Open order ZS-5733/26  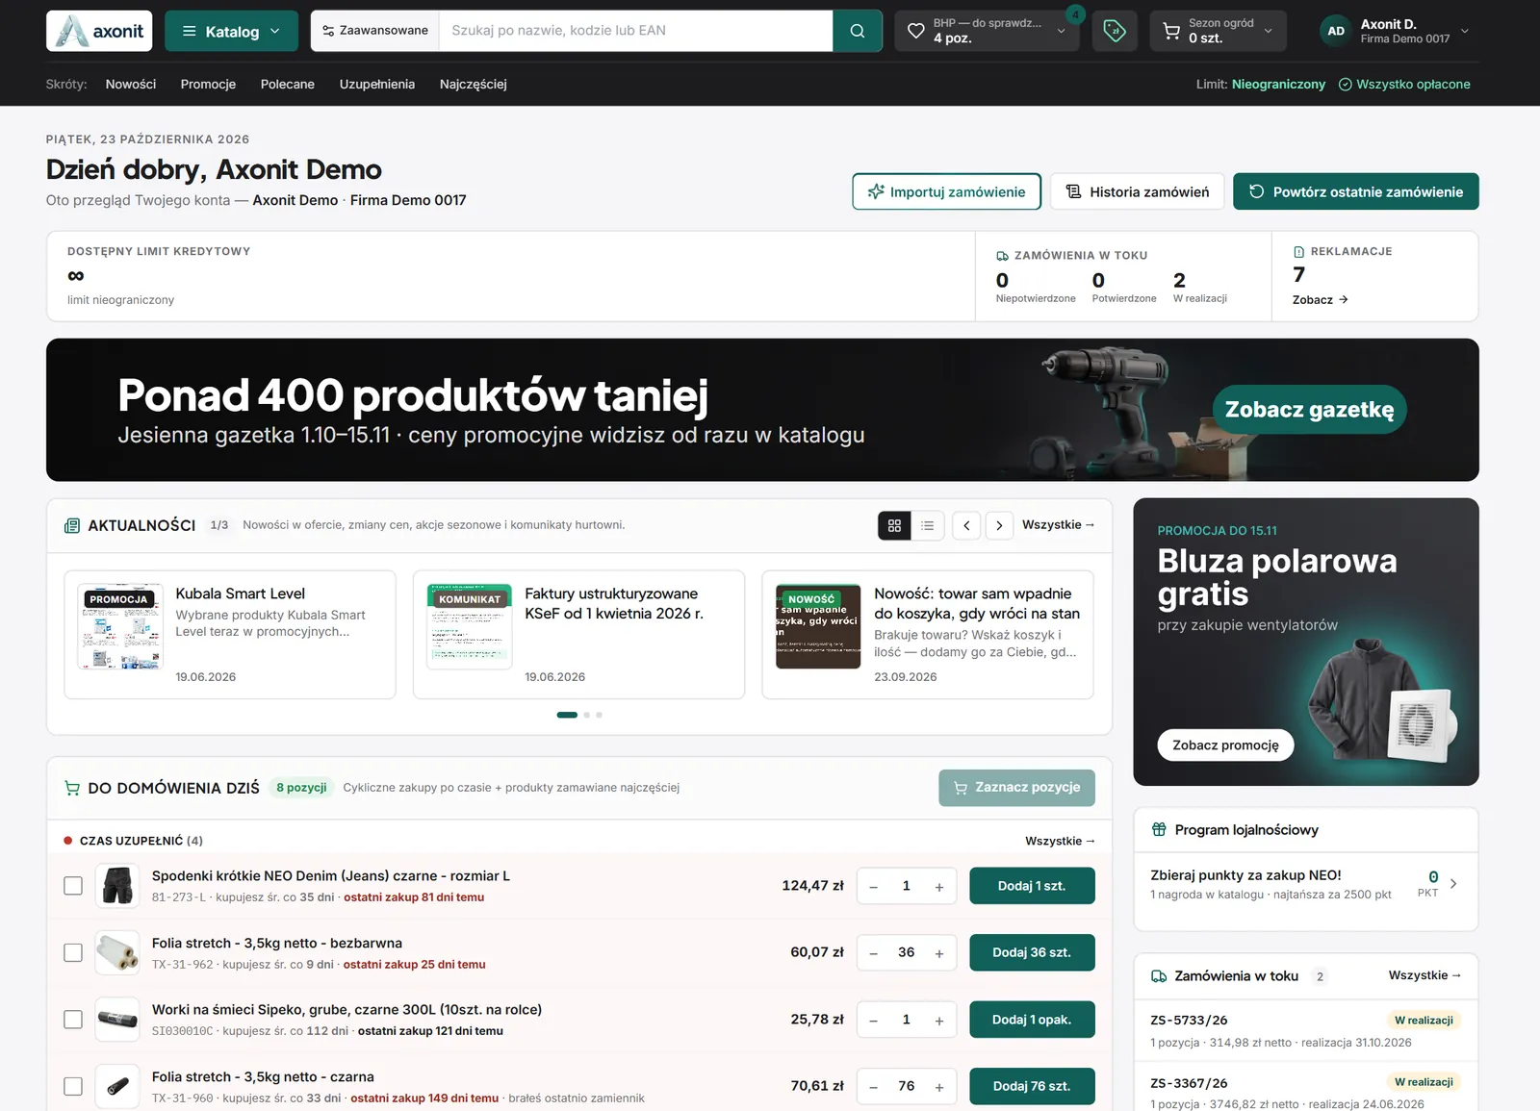(1305, 1031)
